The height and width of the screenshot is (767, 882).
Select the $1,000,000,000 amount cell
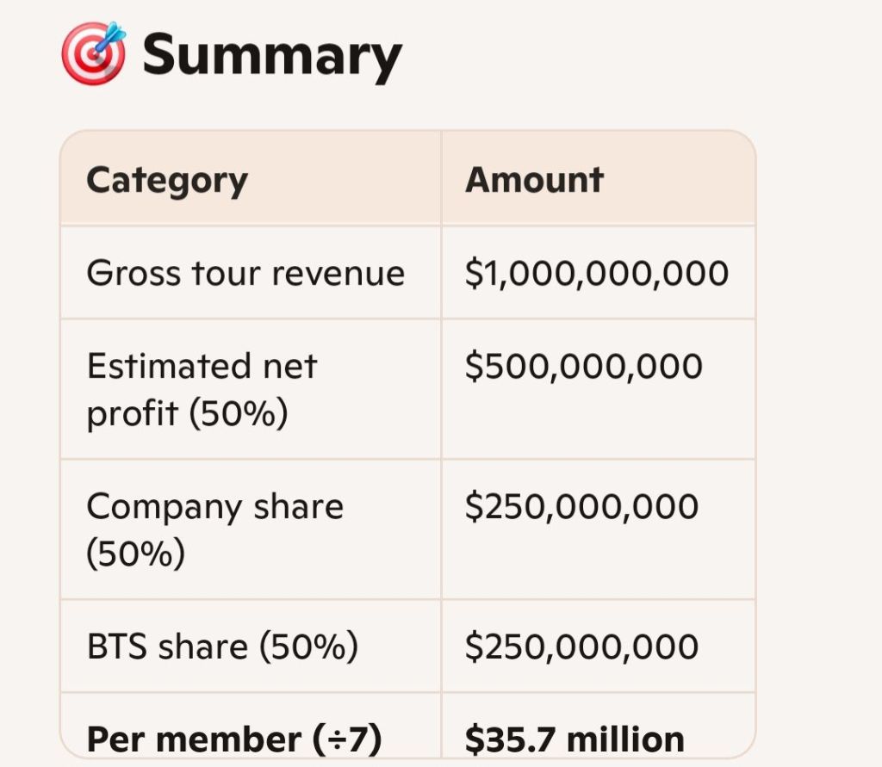click(x=597, y=274)
